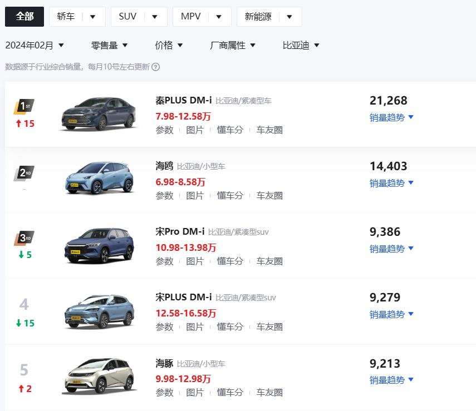View 图片 for 宋PLUS DM-i
The height and width of the screenshot is (411, 476).
[x=195, y=327]
